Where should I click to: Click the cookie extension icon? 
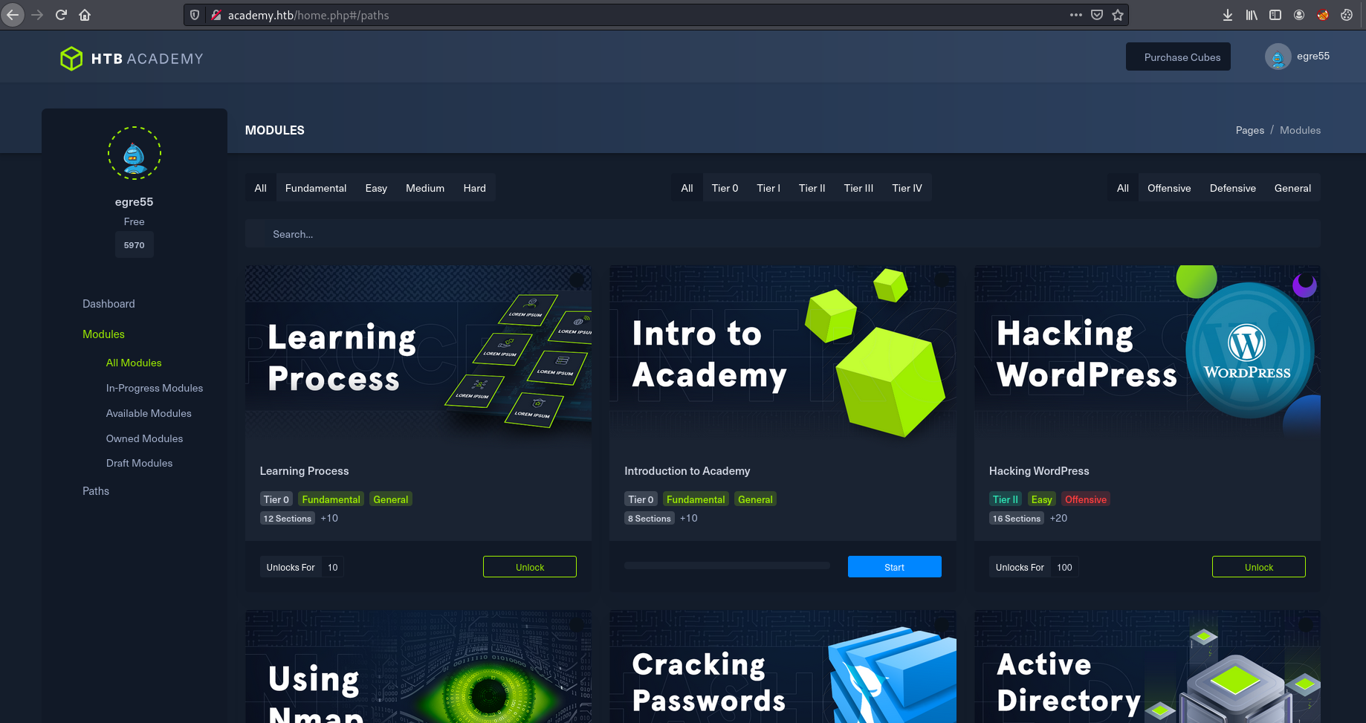pyautogui.click(x=1347, y=15)
